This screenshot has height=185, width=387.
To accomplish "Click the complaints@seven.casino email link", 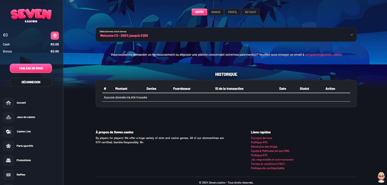I will pyautogui.click(x=323, y=55).
